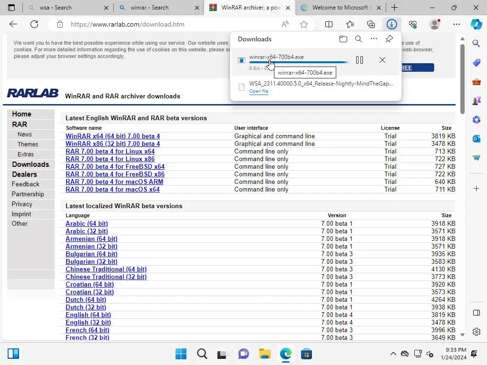Open Tools briefcase icon in sidebar

click(476, 82)
